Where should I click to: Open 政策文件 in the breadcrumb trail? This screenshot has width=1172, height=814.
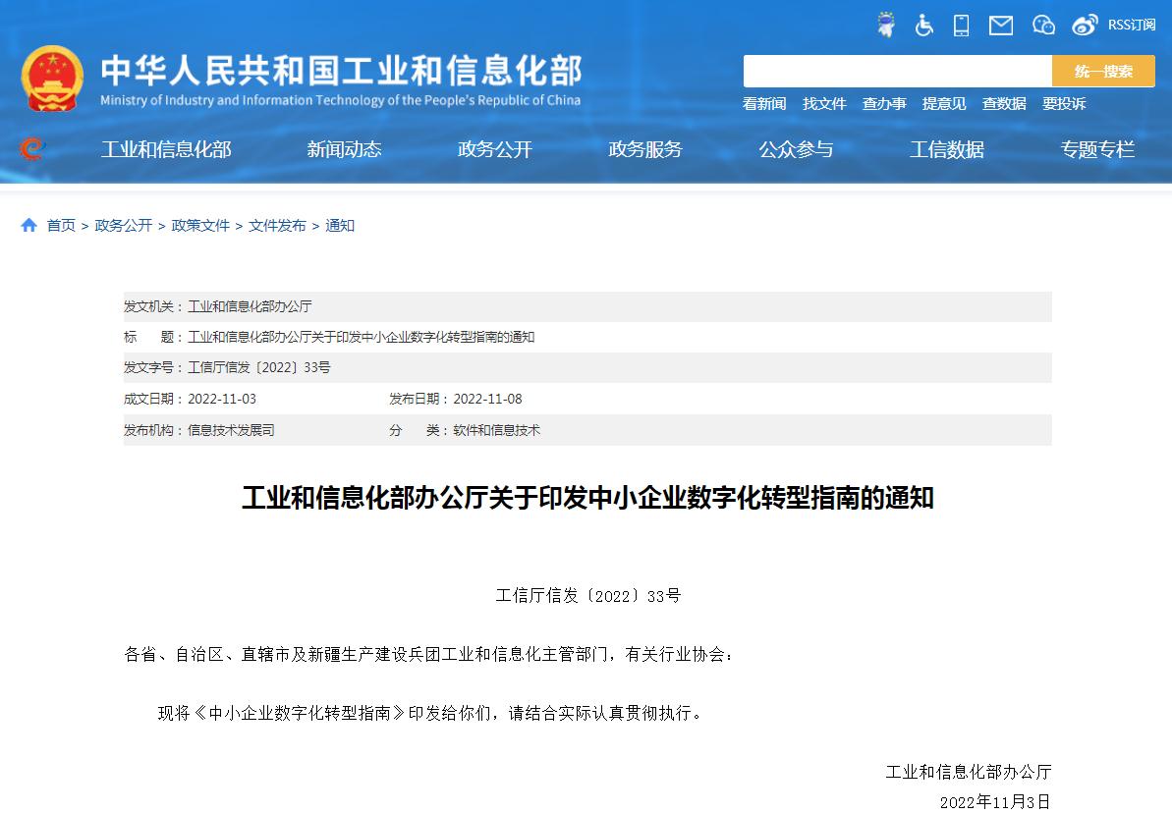pyautogui.click(x=200, y=226)
